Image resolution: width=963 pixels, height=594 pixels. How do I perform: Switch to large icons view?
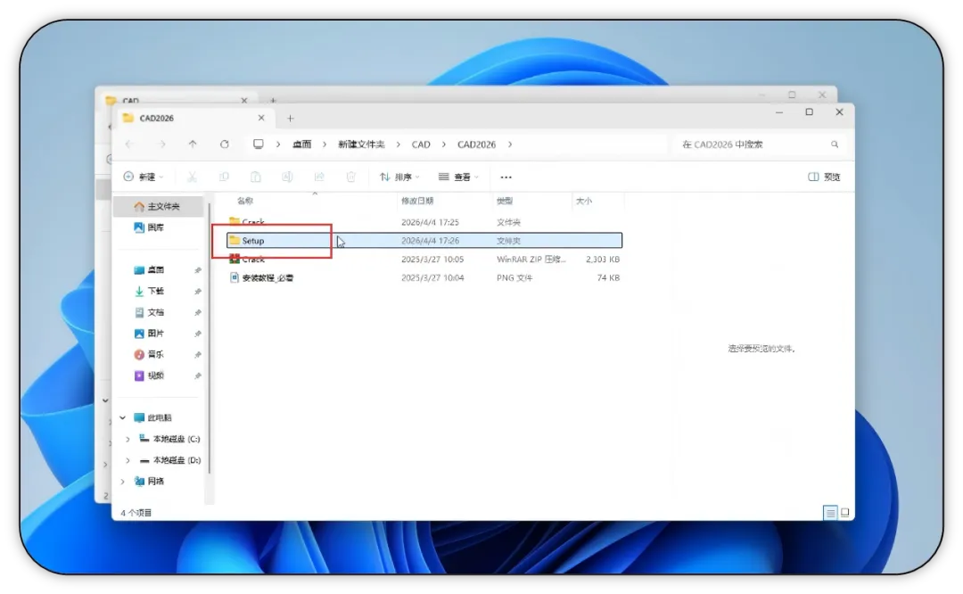pyautogui.click(x=845, y=512)
